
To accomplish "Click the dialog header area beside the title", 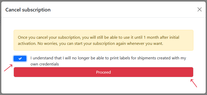I will [x=123, y=10].
